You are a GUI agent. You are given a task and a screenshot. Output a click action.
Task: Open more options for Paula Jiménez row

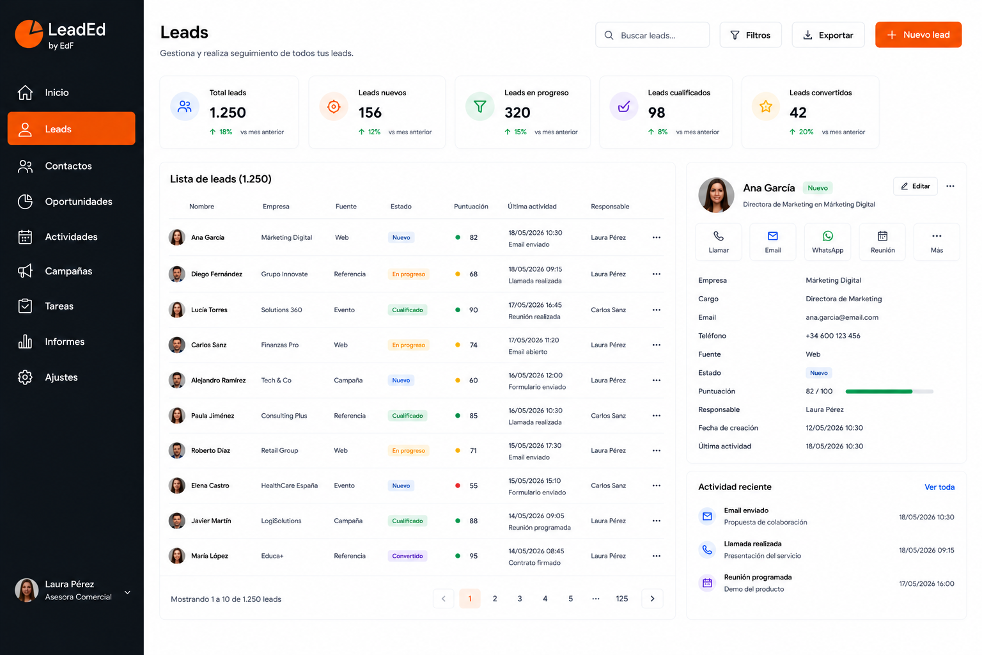click(x=657, y=416)
